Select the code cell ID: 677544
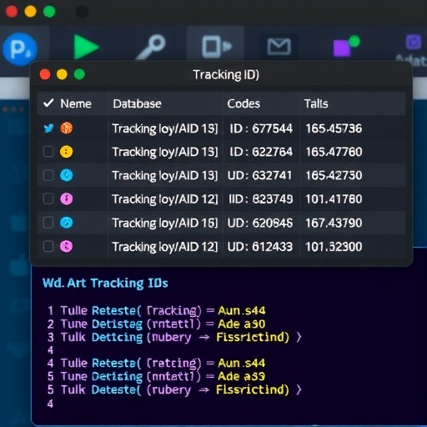The width and height of the screenshot is (427, 427). click(261, 128)
